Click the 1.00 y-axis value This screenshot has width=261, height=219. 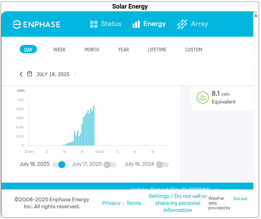pyautogui.click(x=20, y=100)
